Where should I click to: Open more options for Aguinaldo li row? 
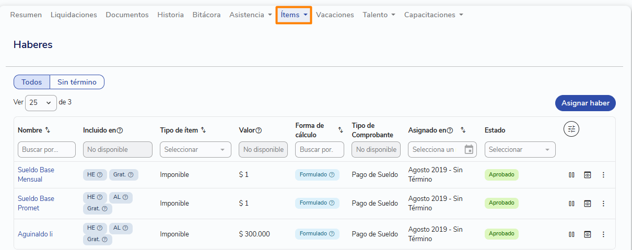click(603, 234)
